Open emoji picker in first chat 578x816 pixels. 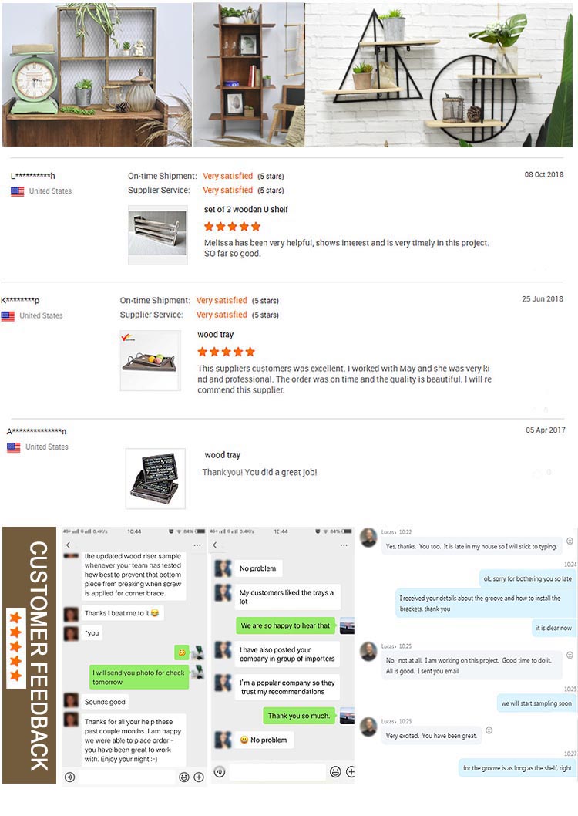(x=184, y=777)
